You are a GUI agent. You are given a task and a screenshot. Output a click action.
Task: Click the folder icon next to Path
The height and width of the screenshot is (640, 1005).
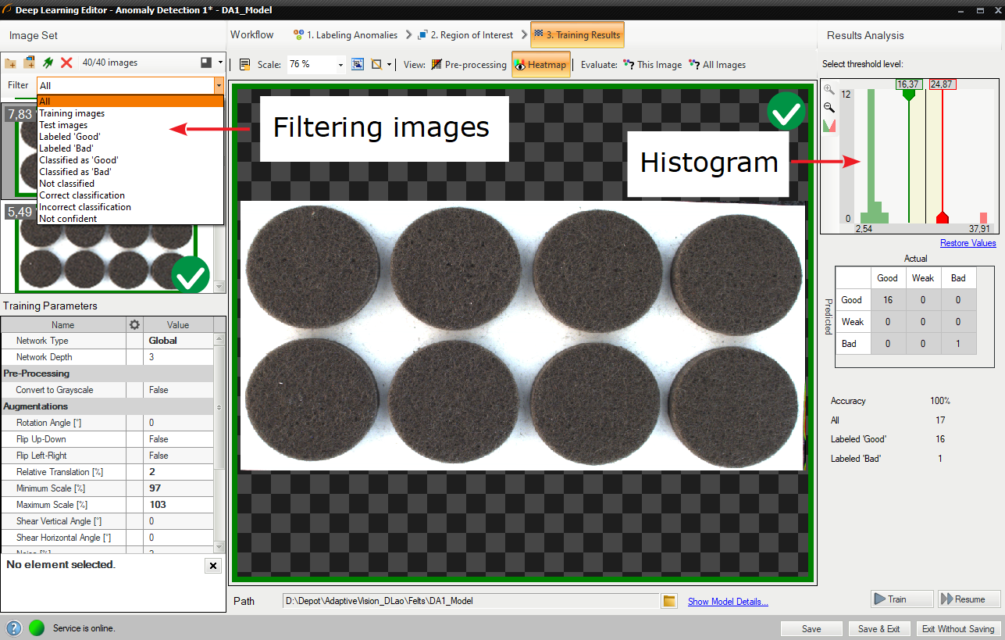pos(668,601)
